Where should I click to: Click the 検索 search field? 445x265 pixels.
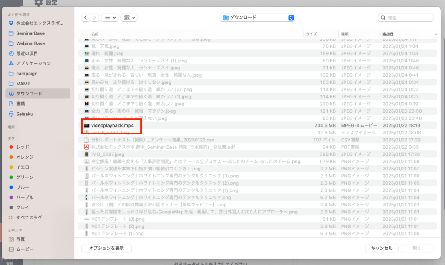[406, 18]
